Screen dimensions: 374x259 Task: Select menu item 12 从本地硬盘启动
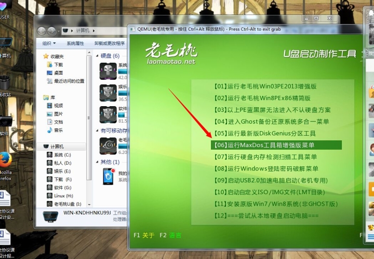[x=266, y=215]
